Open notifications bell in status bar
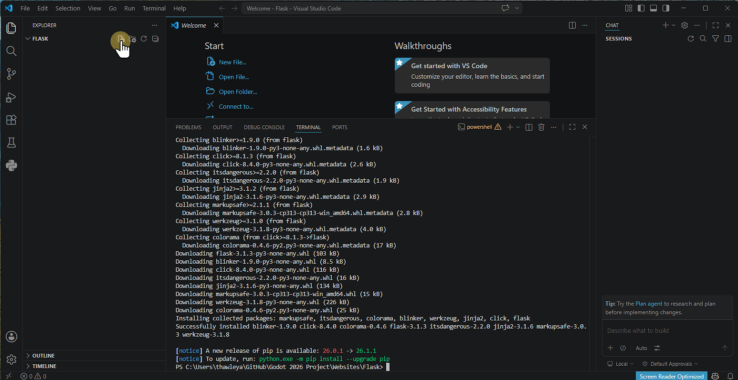Viewport: 738px width, 380px height. [730, 376]
